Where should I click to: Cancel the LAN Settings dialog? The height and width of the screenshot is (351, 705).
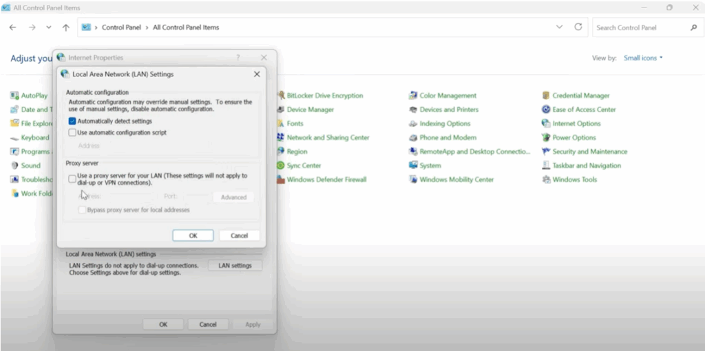(x=239, y=236)
